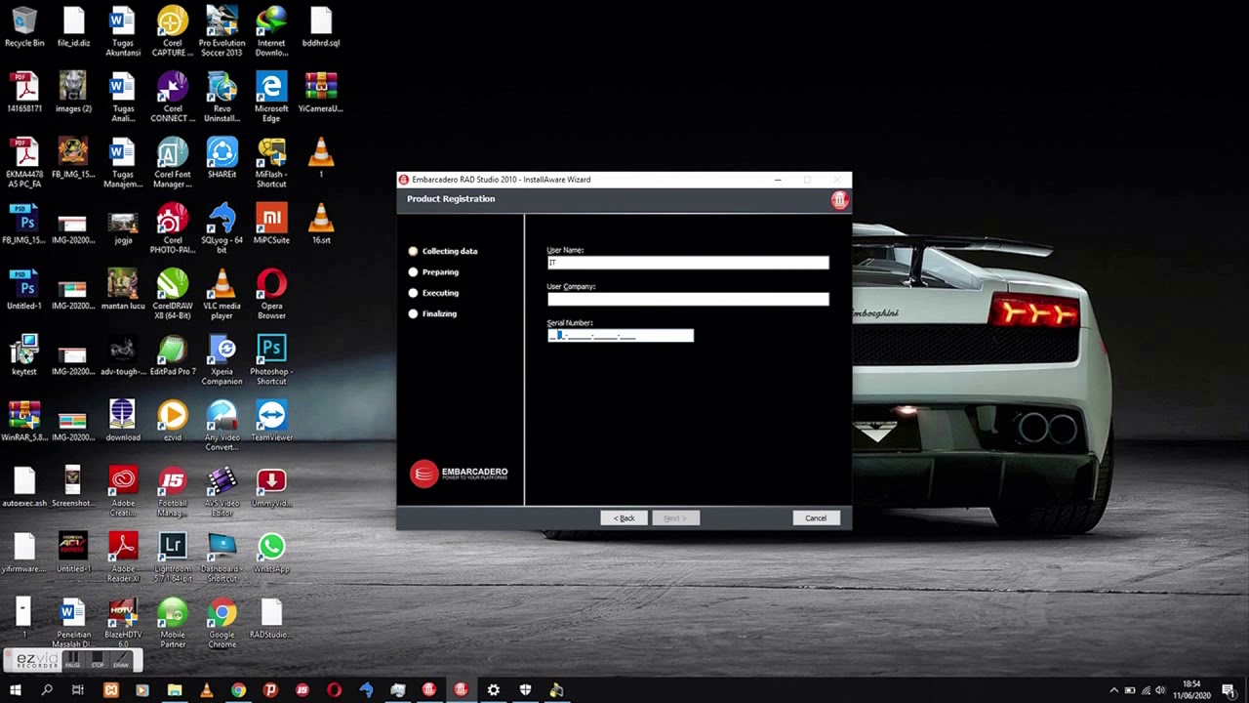Open the Corel CAPTURE desktop shortcut
Viewport: 1249px width, 703px height.
(x=173, y=31)
